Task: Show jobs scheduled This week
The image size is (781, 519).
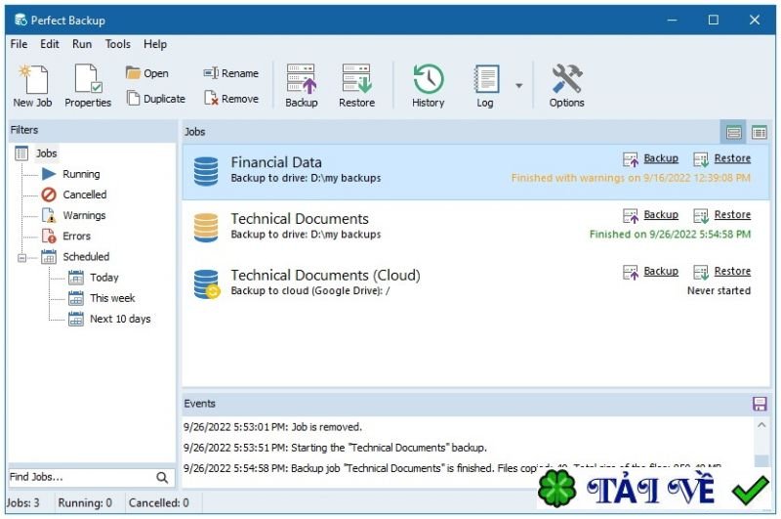Action: [112, 298]
